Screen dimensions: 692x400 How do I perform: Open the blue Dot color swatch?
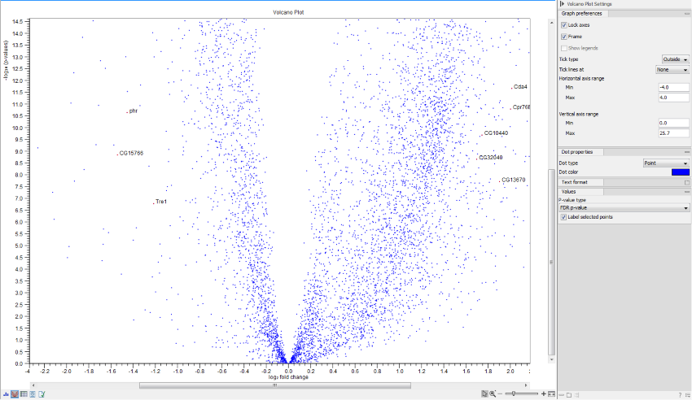coord(679,172)
